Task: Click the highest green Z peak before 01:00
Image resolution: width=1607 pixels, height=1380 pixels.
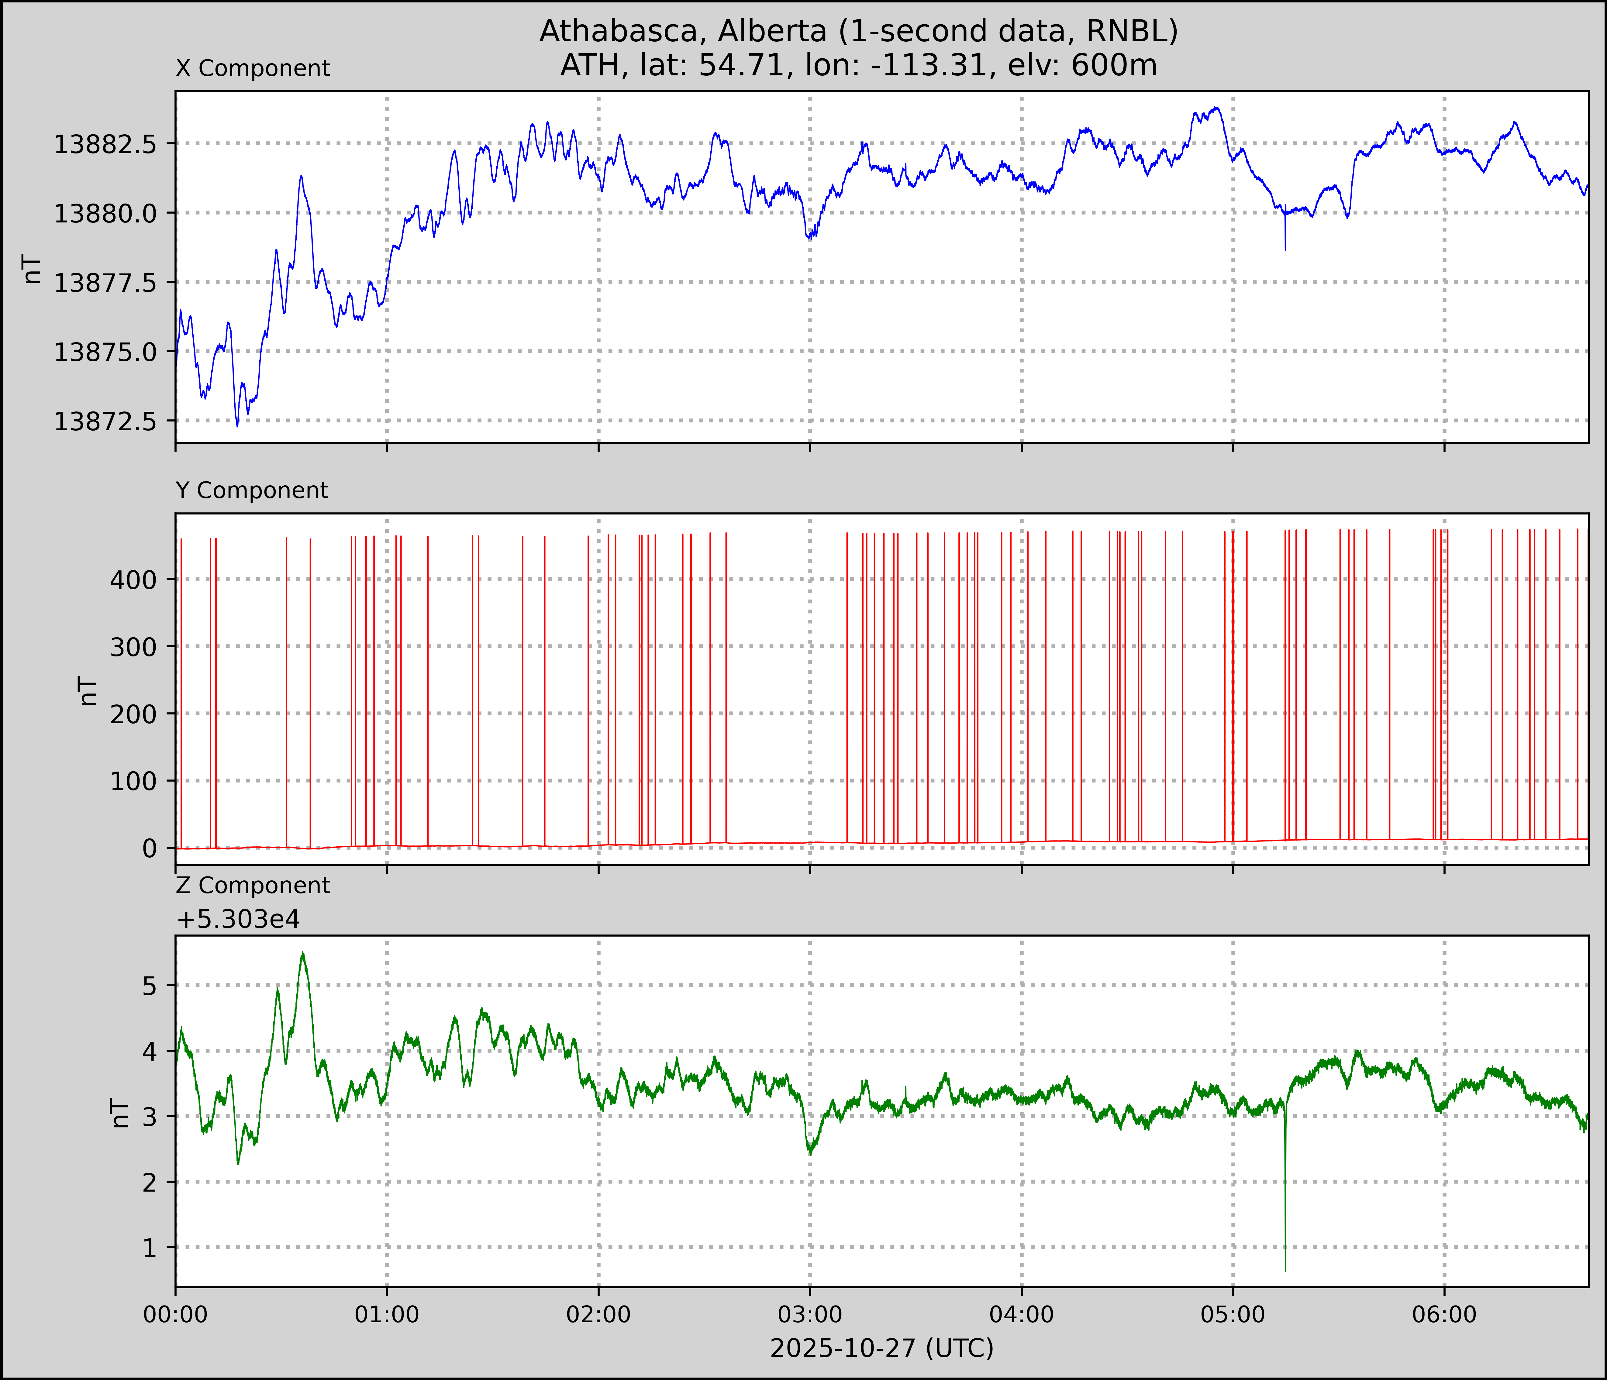Action: [x=302, y=954]
